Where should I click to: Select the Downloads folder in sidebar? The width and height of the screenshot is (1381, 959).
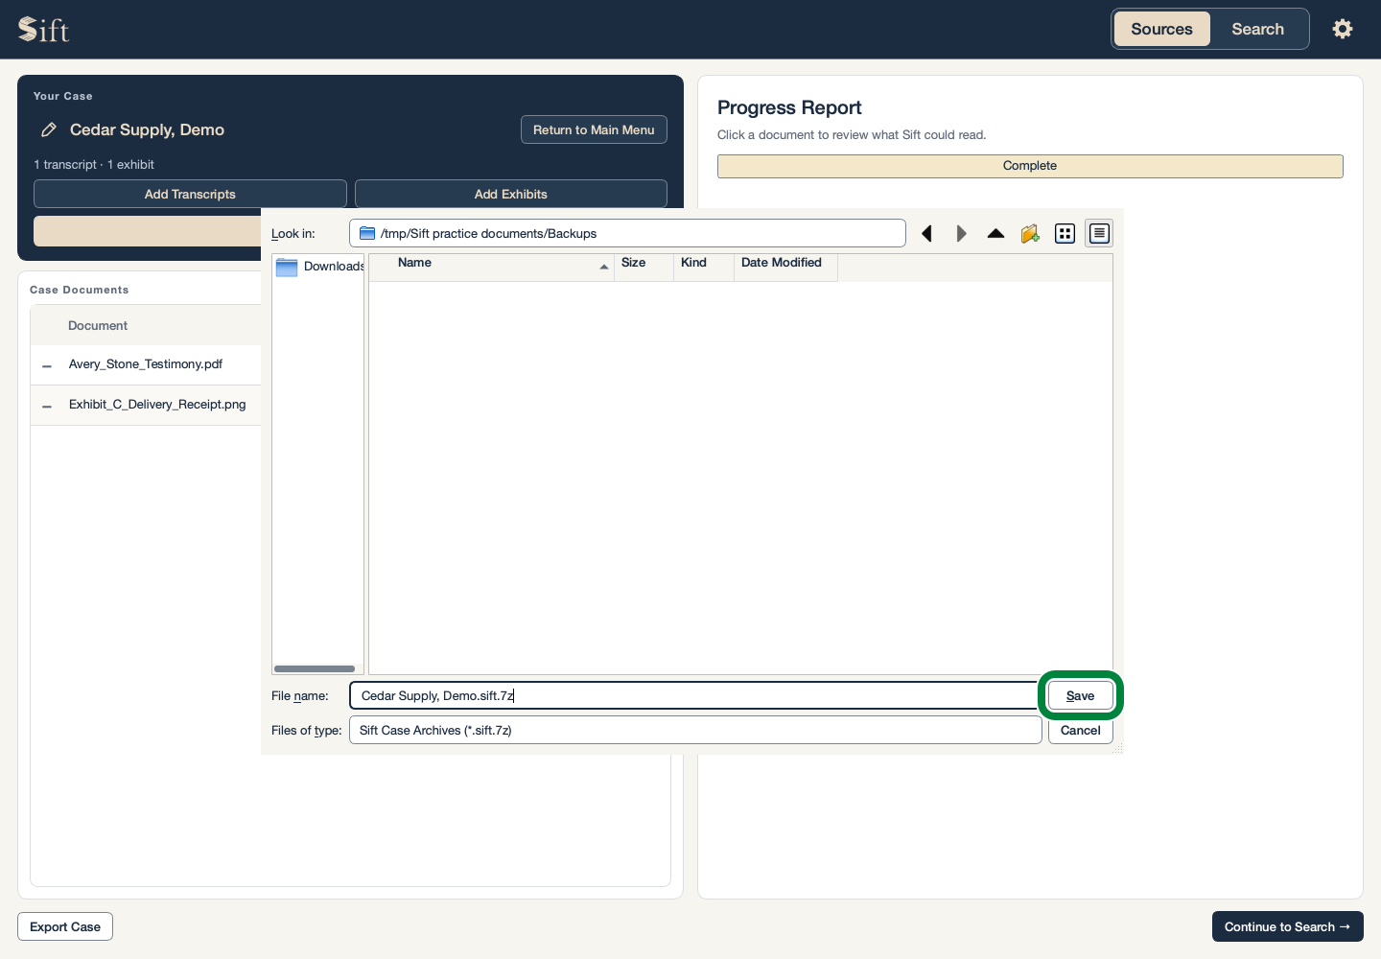click(x=319, y=267)
